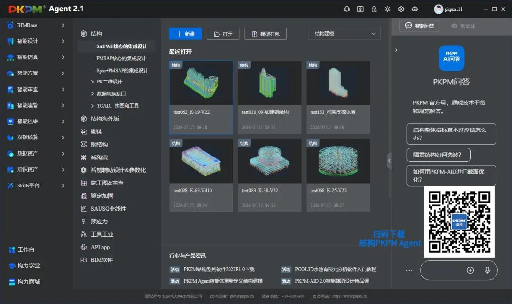Click the 施工图&审查 icon

(x=83, y=183)
